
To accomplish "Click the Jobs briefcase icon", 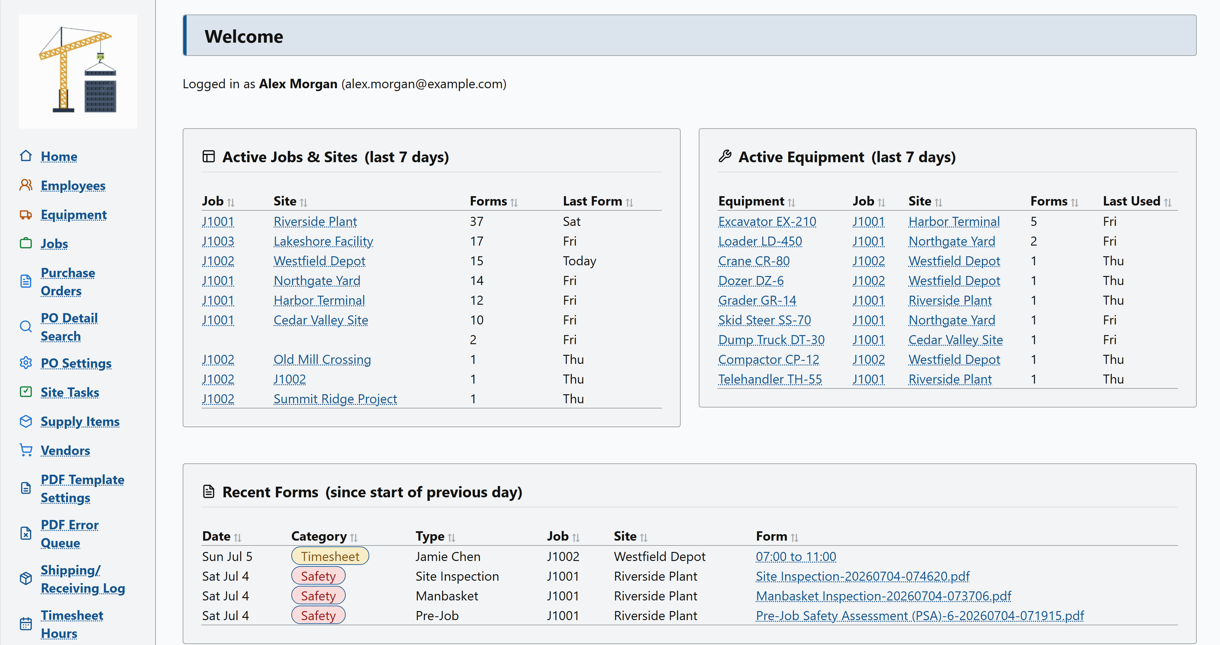I will [26, 243].
